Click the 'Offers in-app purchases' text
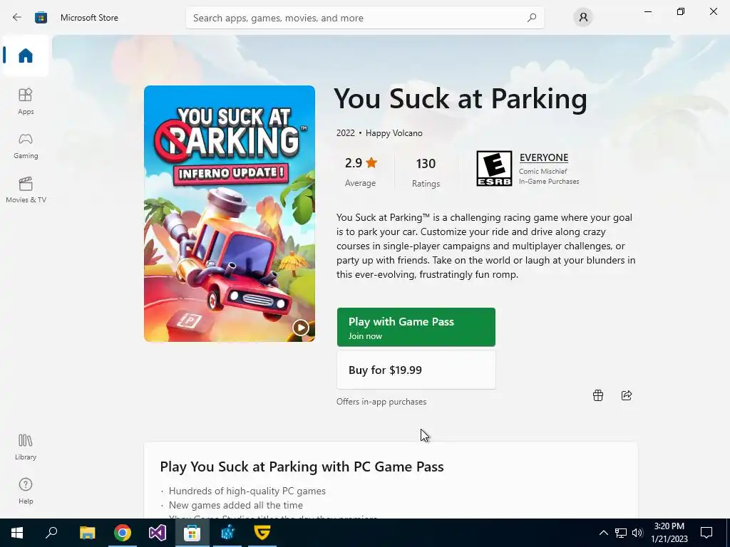 (x=381, y=402)
